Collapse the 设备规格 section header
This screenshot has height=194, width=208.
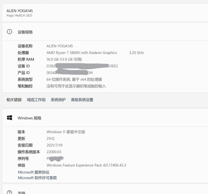[x=104, y=32]
